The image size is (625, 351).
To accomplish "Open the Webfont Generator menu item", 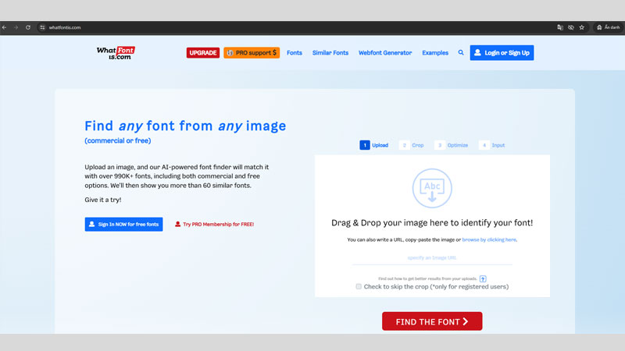I will pos(385,52).
